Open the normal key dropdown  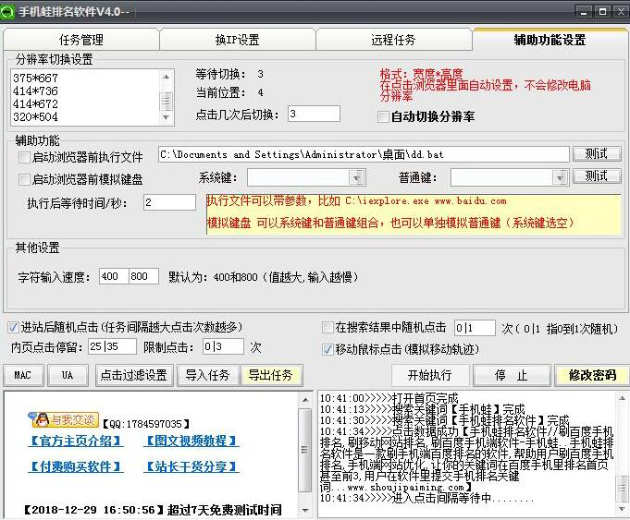(x=561, y=177)
